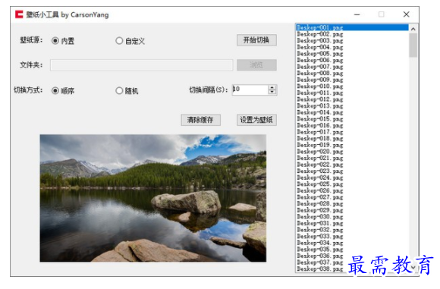Select Desktop-027.png in list
The width and height of the screenshot is (440, 289).
tap(320, 197)
